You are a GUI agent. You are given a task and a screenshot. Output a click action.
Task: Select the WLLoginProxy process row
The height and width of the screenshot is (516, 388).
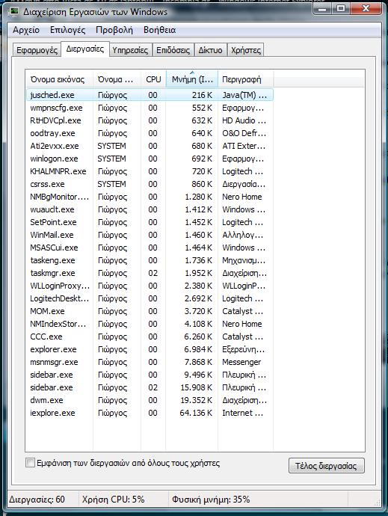click(x=150, y=286)
